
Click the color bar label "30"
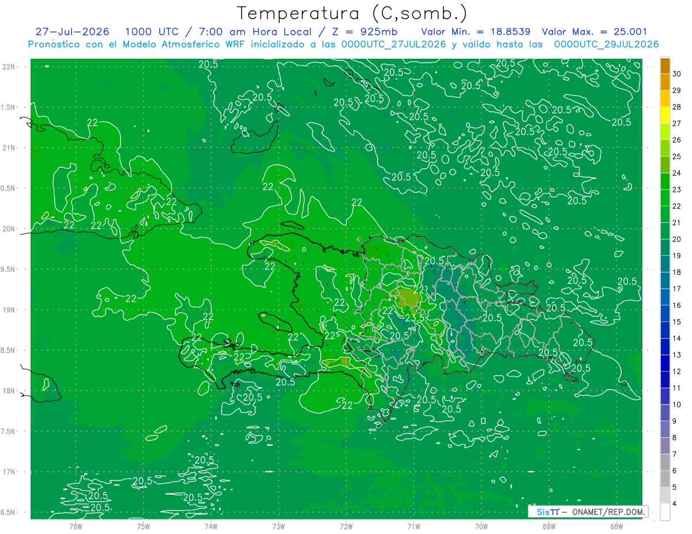click(678, 73)
